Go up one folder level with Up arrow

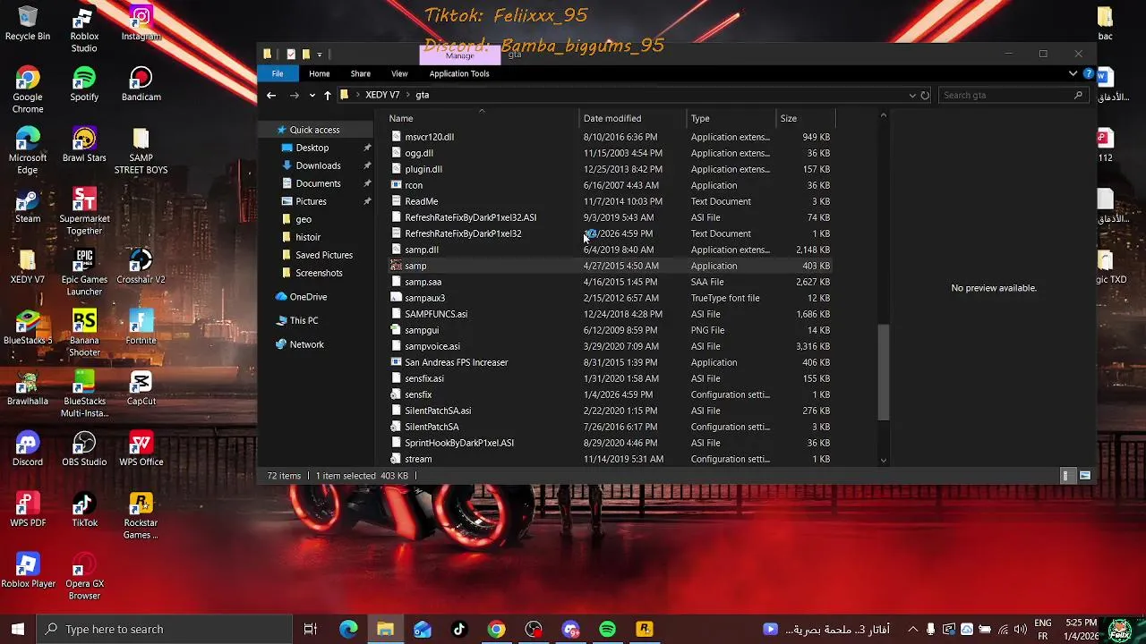click(328, 95)
